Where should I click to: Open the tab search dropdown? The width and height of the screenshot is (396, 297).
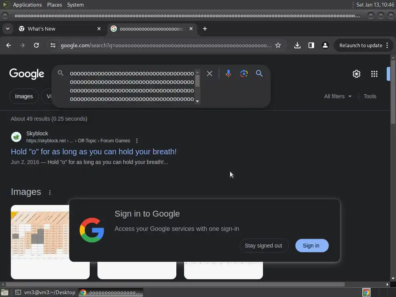[x=8, y=29]
